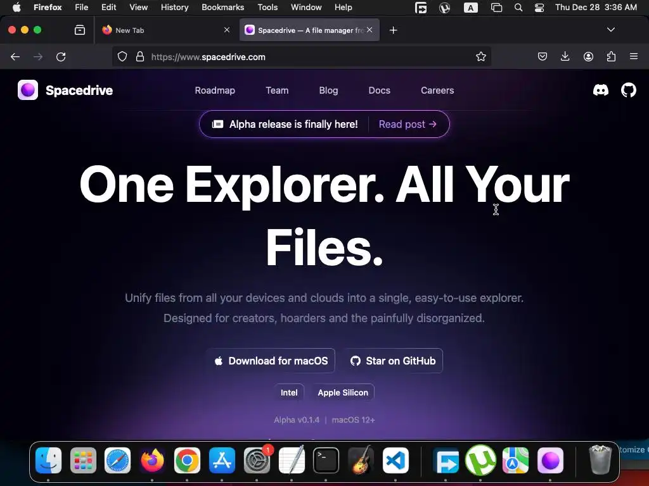The width and height of the screenshot is (649, 486).
Task: Choose the Apple Silicon download option
Action: [x=343, y=392]
